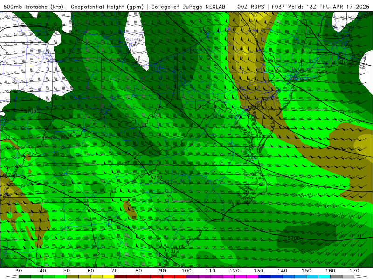Click the legend value 110
This screenshot has width=373, height=279.
point(211,271)
